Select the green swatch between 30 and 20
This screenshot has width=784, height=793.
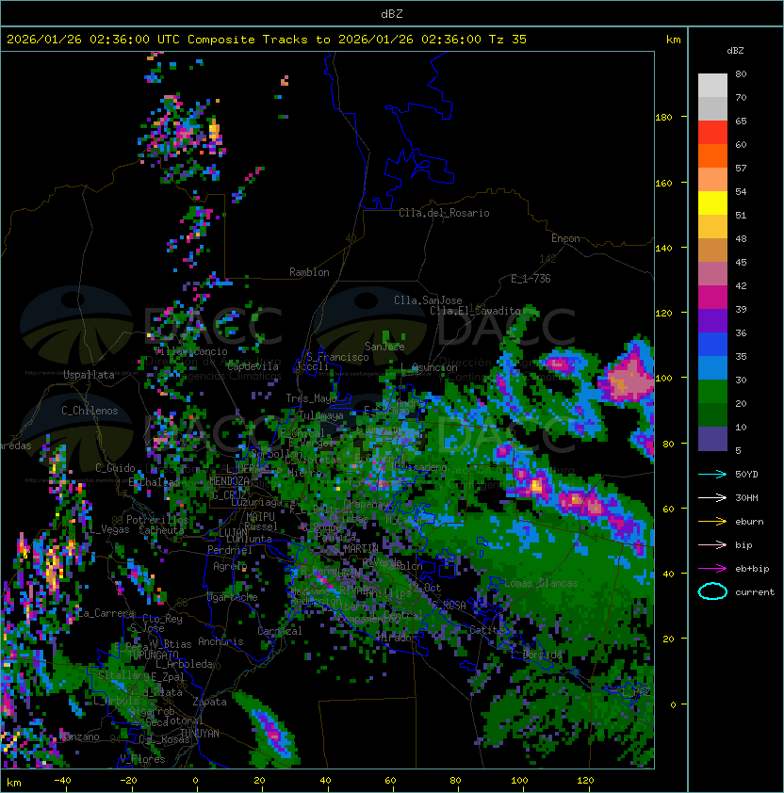[712, 392]
